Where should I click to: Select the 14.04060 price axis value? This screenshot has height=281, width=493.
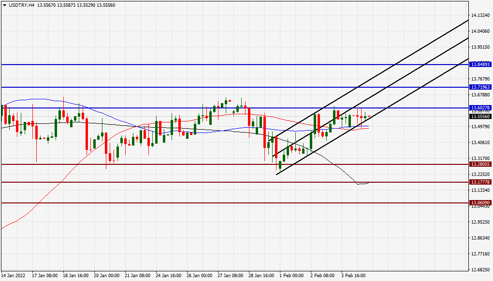[x=480, y=31]
